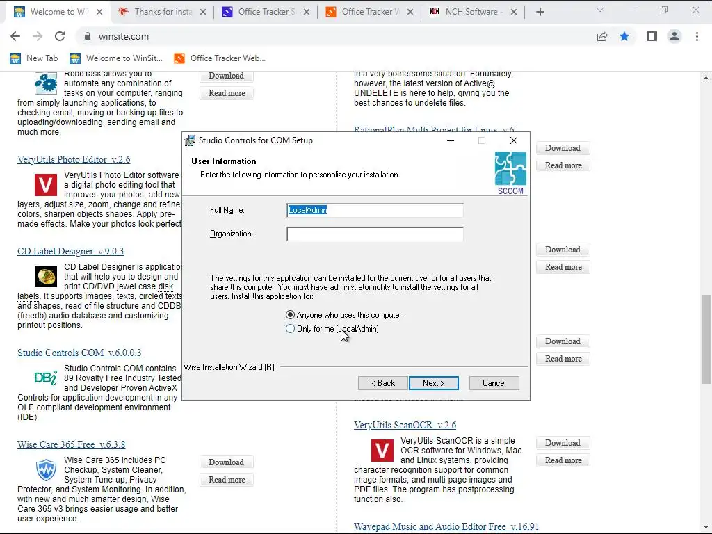Download VeryUtils ScanOCR

563,443
